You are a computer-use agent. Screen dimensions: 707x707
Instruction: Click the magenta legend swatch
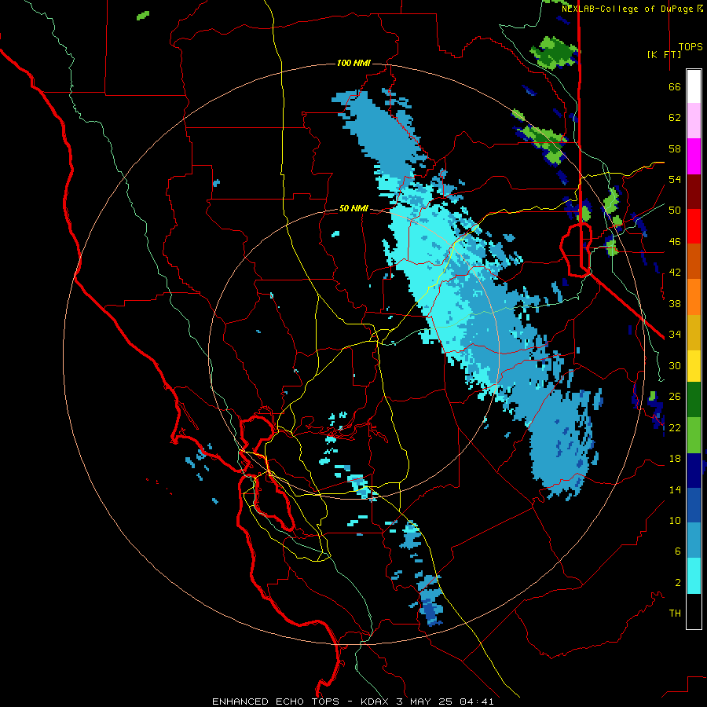tap(694, 156)
